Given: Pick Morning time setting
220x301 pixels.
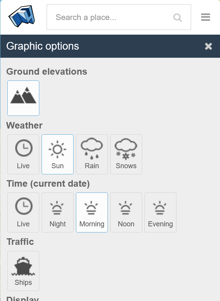Looking at the screenshot, I should point(92,212).
